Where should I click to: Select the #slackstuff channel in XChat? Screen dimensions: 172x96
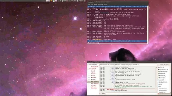(94, 67)
